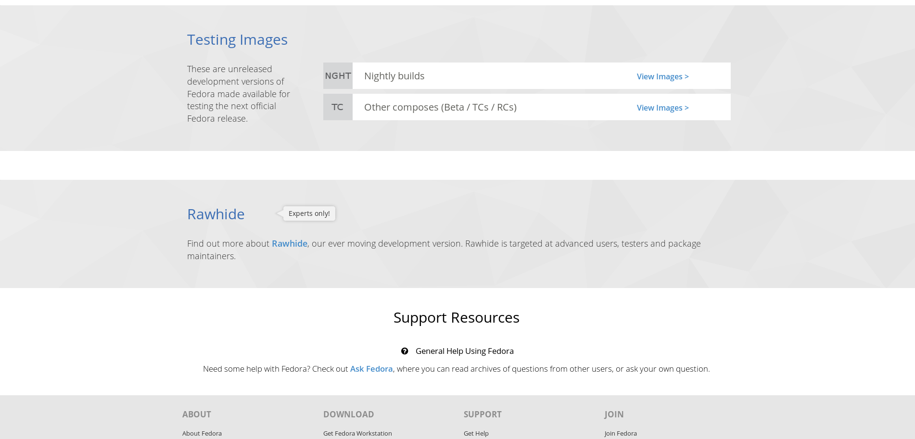Open View Images link for Nightly builds
Image resolution: width=915 pixels, height=439 pixels.
[x=662, y=76]
